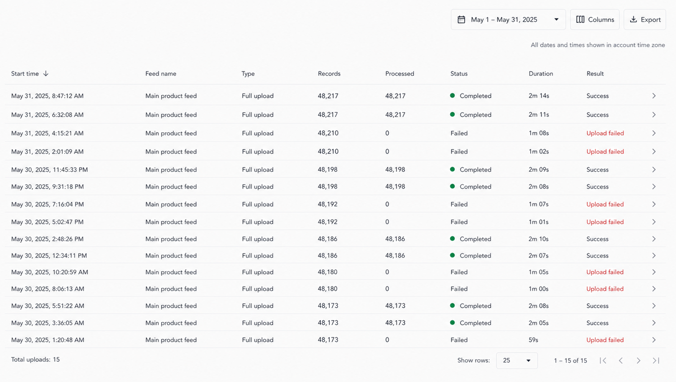Toggle the Start time sort arrow
This screenshot has height=382, width=676.
(x=46, y=74)
